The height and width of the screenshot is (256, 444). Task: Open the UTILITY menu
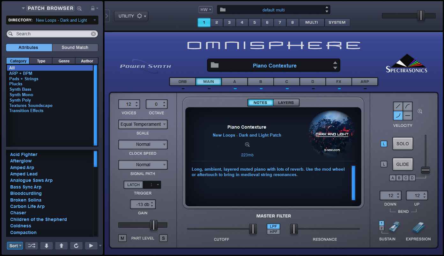tap(131, 16)
